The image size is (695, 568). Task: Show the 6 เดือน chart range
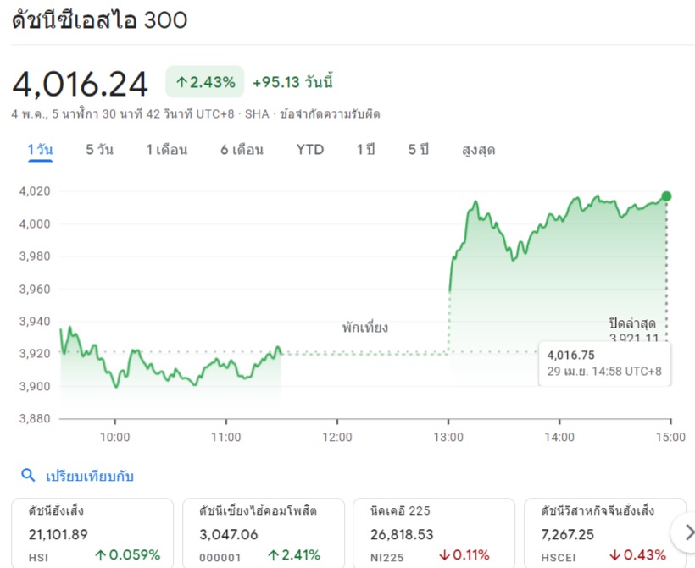pyautogui.click(x=242, y=150)
